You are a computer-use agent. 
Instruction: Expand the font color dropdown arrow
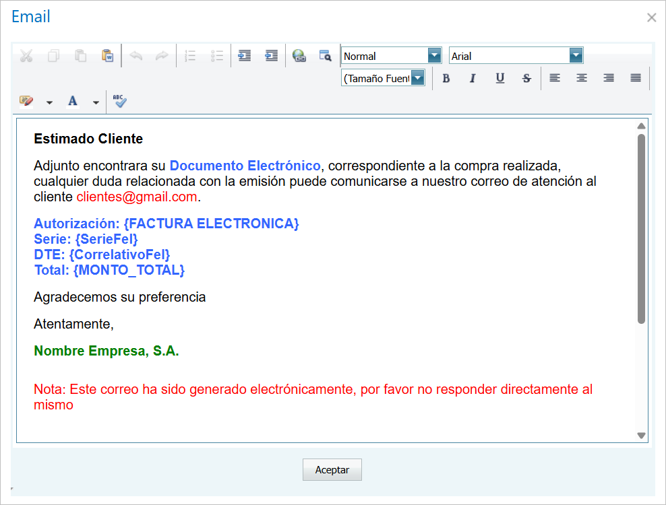coord(94,101)
